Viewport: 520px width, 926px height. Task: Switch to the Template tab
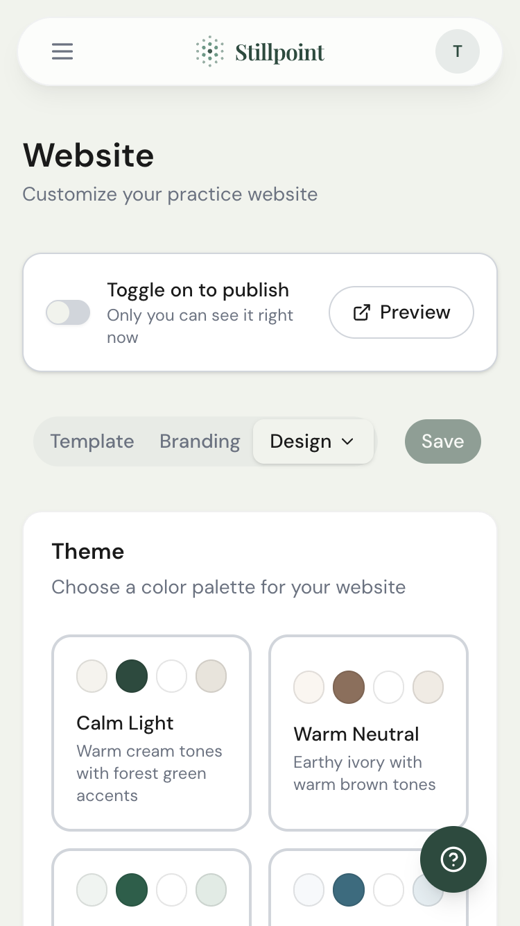92,441
